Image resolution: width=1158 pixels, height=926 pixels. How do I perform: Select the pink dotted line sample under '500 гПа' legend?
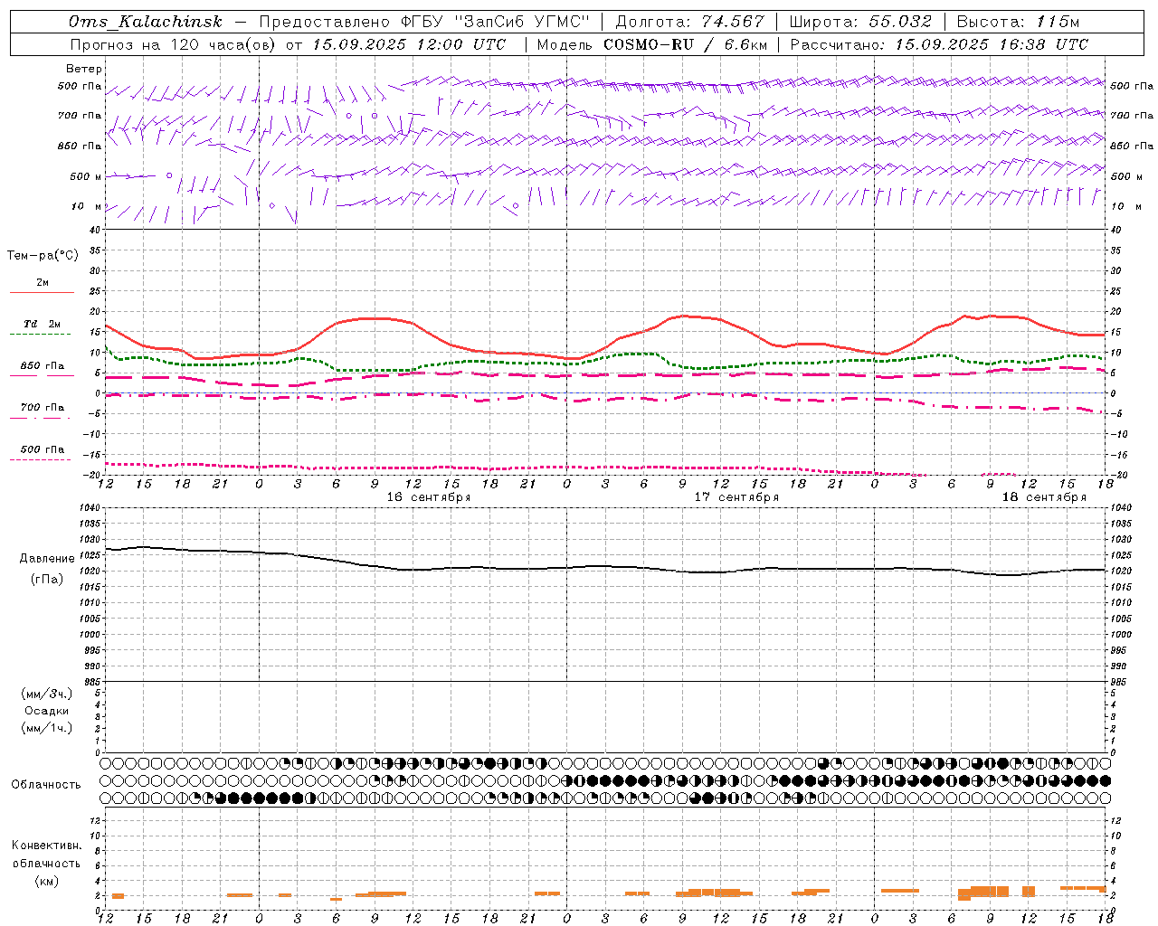pos(40,459)
